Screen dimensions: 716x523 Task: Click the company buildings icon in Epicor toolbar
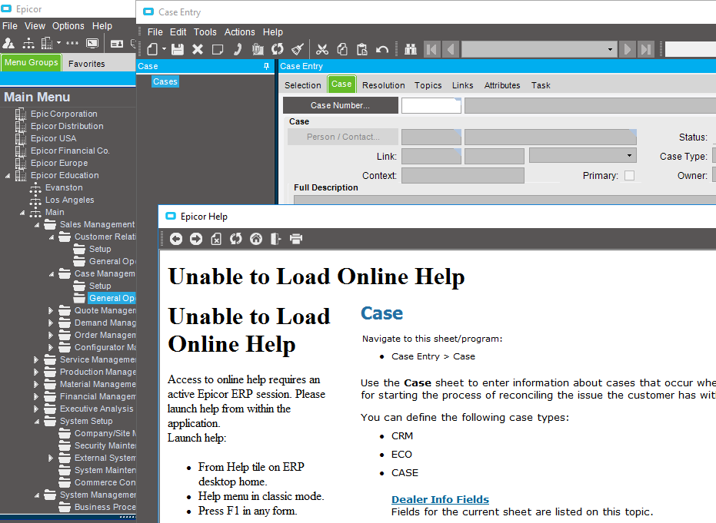[47, 43]
